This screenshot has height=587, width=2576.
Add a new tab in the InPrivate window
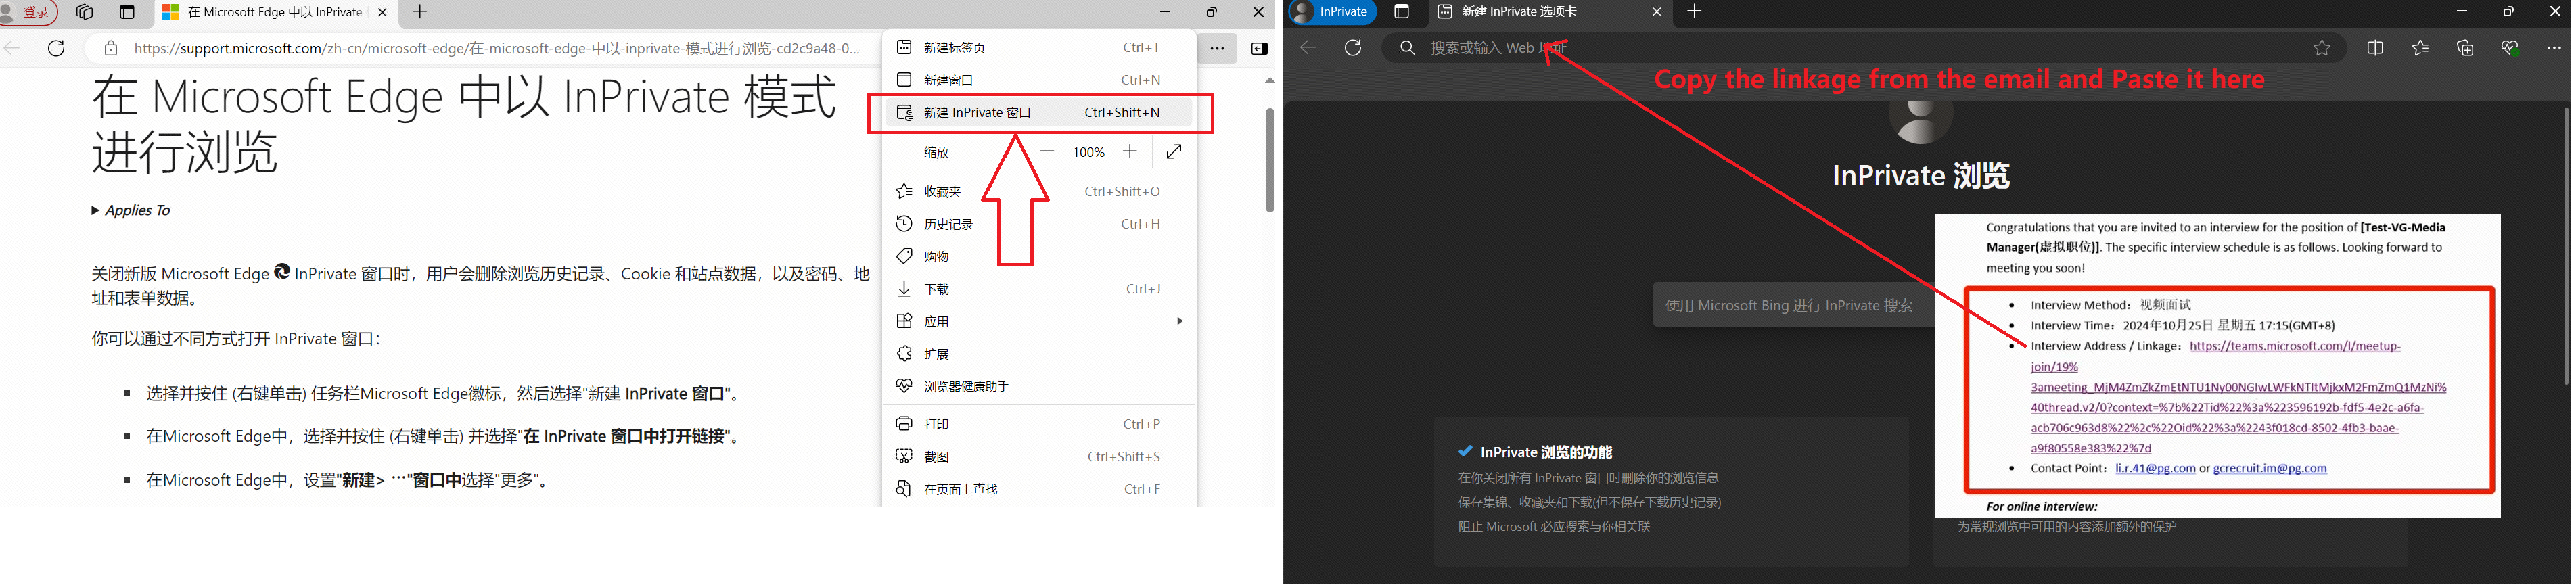1694,12
